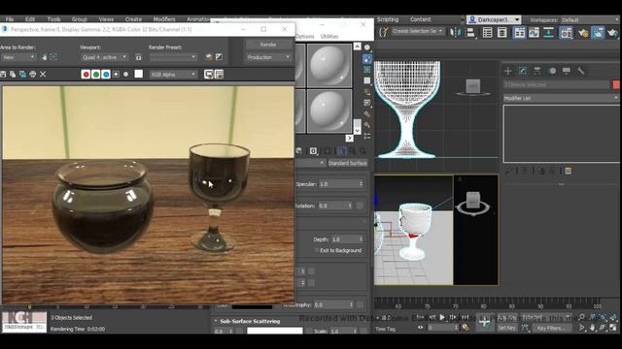The image size is (622, 349).
Task: Open the Scene Explorer toggle icon
Action: [x=488, y=32]
